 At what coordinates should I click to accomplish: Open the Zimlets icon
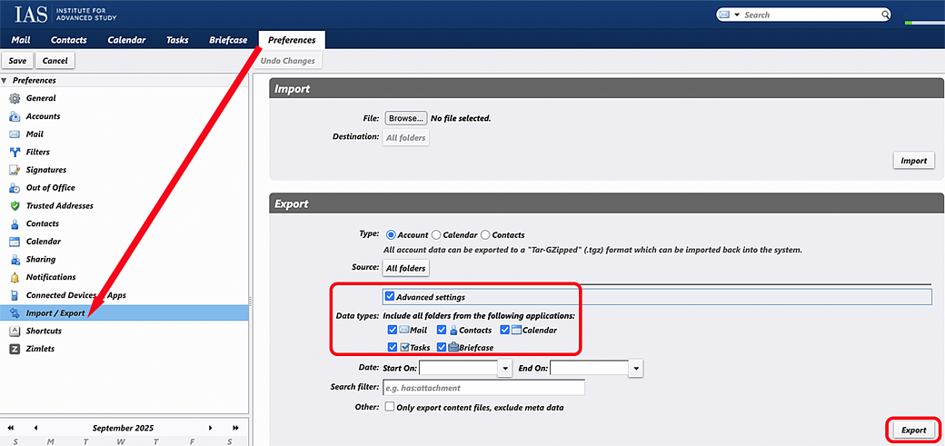(15, 349)
